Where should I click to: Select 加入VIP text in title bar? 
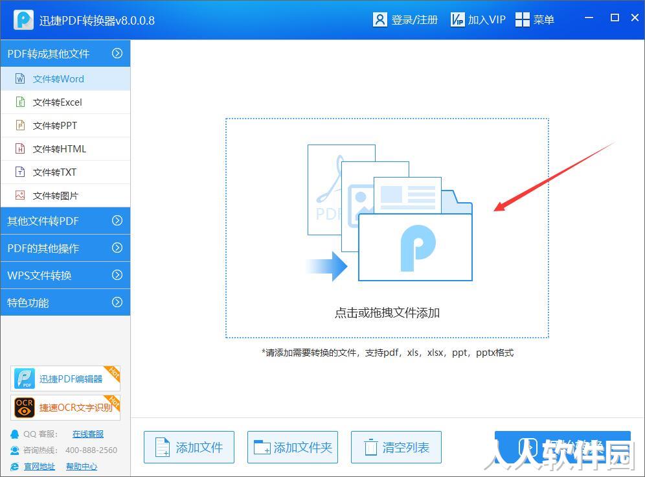[x=486, y=19]
